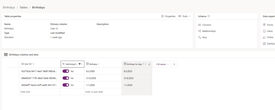Open the Views link
The image size is (275, 110).
pyautogui.click(x=270, y=31)
